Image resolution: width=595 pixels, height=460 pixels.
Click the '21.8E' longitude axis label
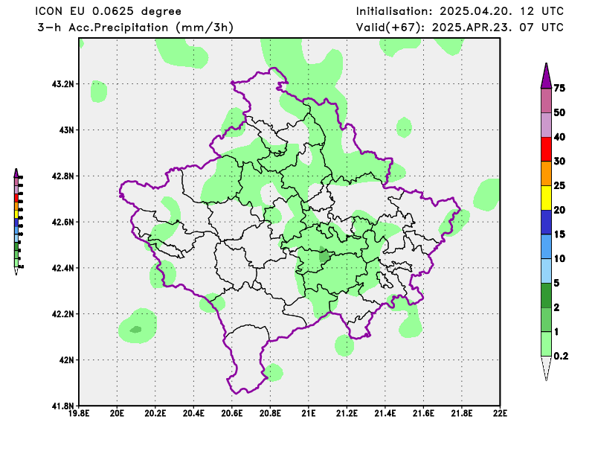pos(462,413)
